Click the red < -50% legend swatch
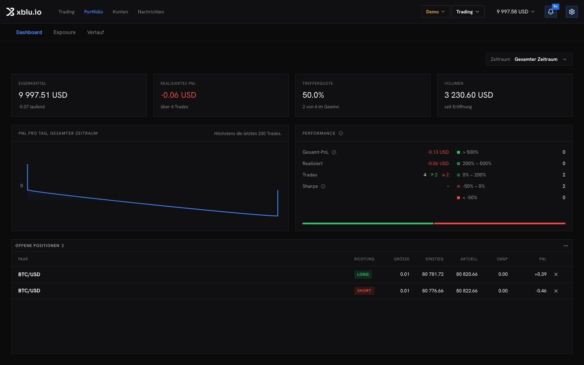This screenshot has width=584, height=365. (x=459, y=198)
